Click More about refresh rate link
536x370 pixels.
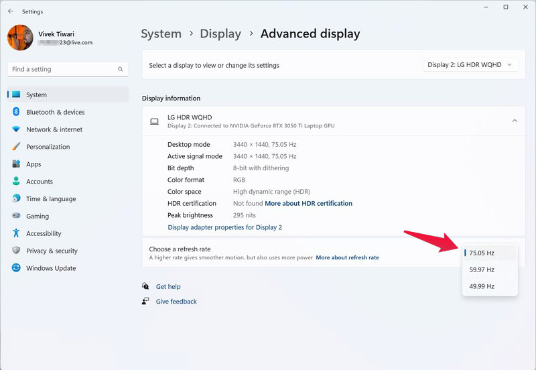pyautogui.click(x=347, y=257)
